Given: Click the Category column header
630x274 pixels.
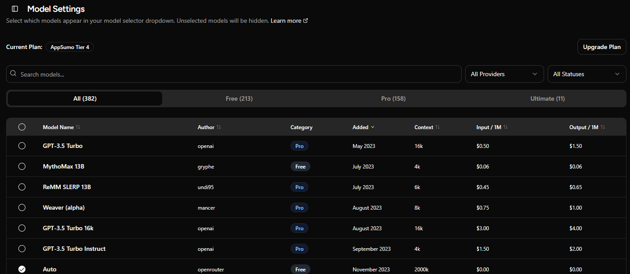Looking at the screenshot, I should click(x=301, y=127).
